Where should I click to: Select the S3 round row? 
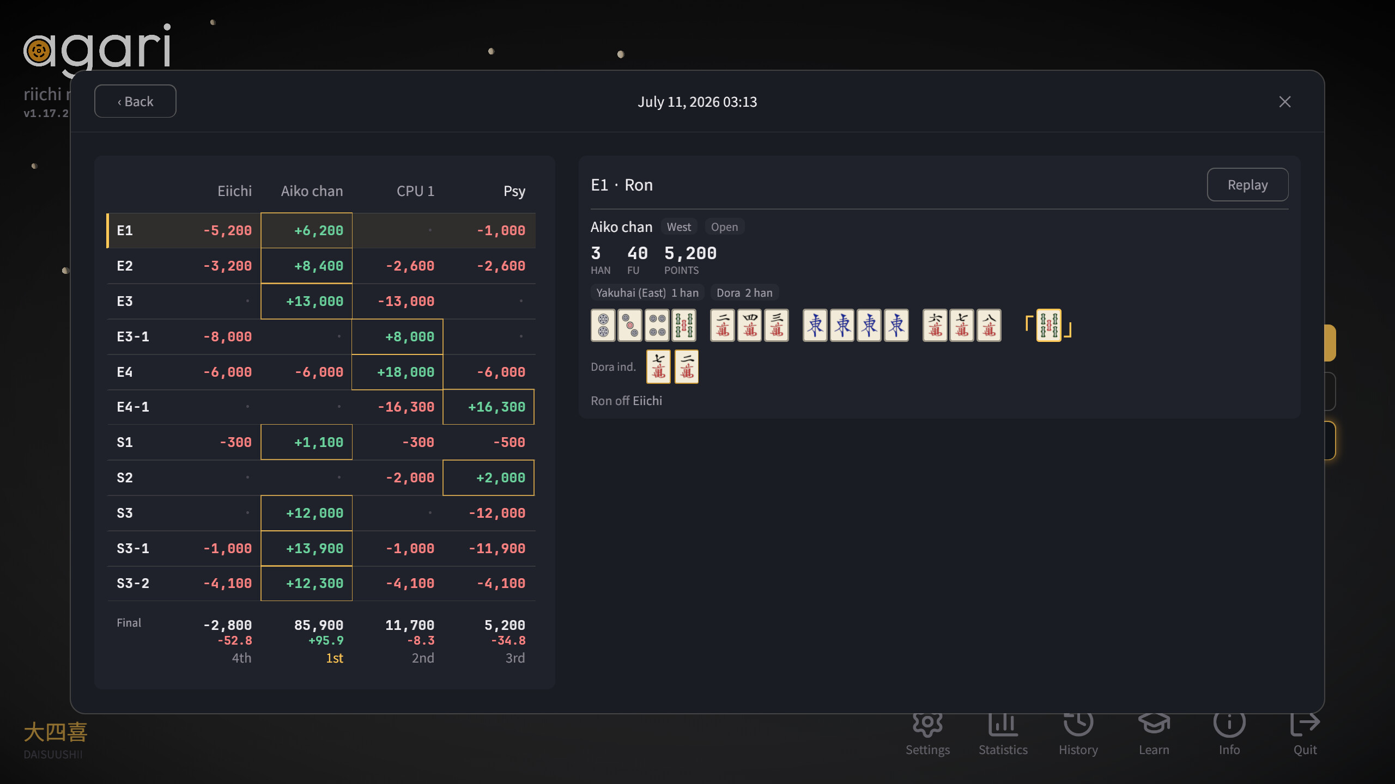(x=321, y=513)
